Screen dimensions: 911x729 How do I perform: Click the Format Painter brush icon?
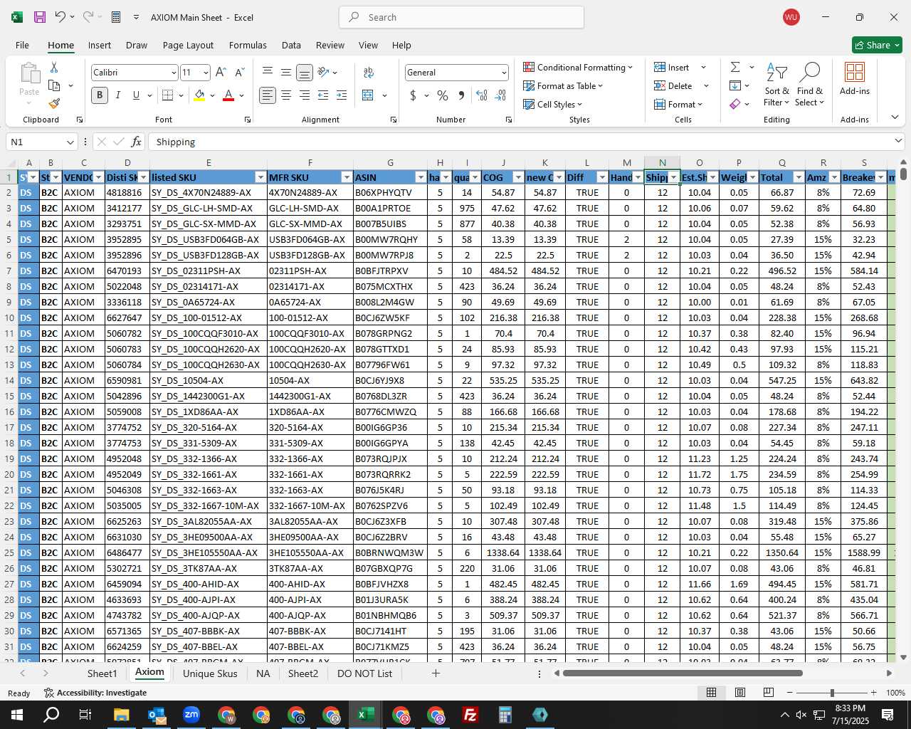point(54,103)
